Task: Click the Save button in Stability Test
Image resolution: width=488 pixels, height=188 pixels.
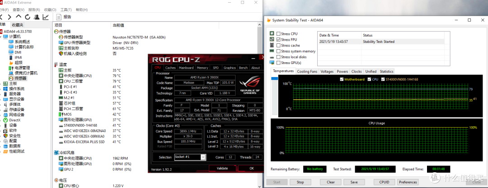Action: click(354, 183)
